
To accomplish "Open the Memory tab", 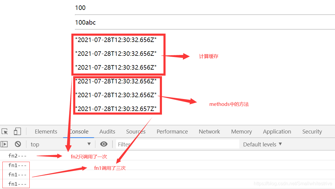I will pyautogui.click(x=241, y=132).
